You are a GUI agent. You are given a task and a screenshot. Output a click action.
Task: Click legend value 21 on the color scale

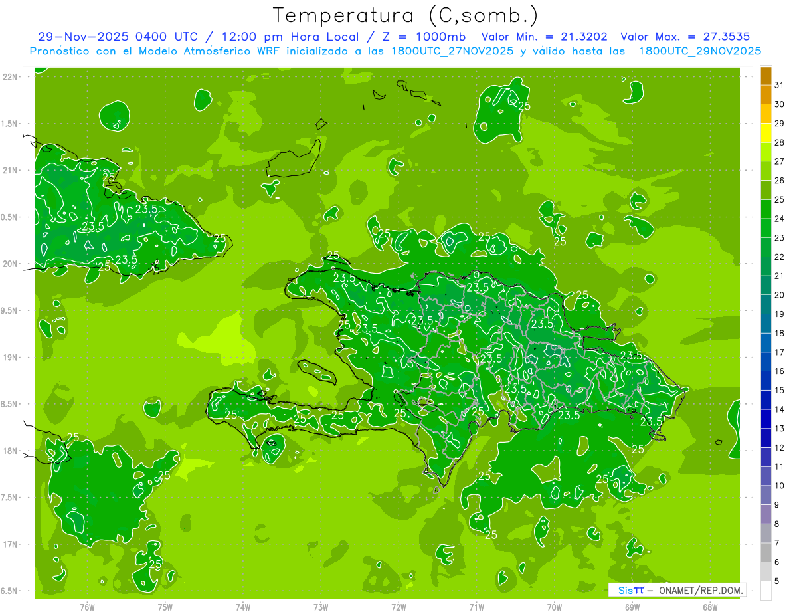[x=779, y=276]
